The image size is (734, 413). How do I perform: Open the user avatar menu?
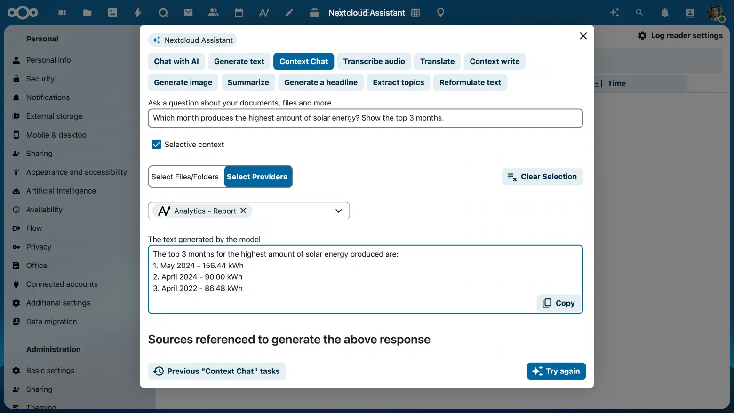click(716, 13)
